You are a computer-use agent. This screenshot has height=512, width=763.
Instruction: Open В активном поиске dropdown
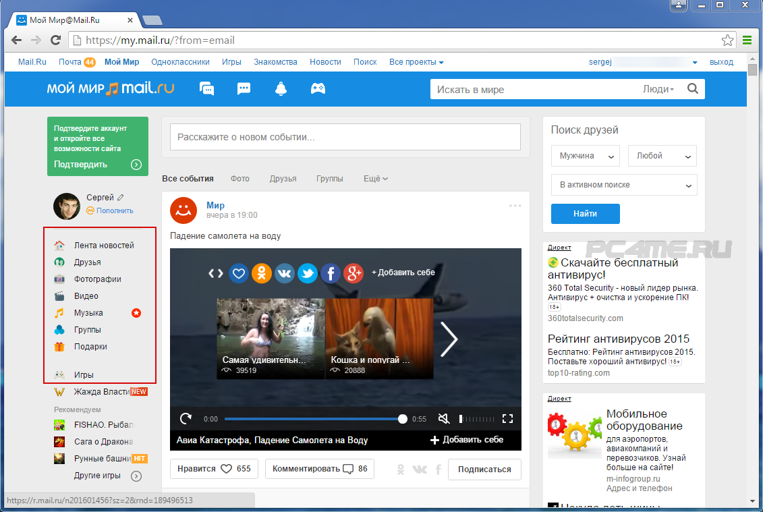[x=624, y=185]
